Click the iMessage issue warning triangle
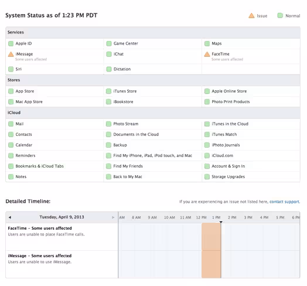This screenshot has width=307, height=286. click(11, 54)
